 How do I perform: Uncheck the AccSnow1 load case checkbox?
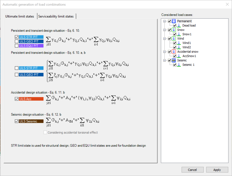pyautogui.click(x=175, y=56)
